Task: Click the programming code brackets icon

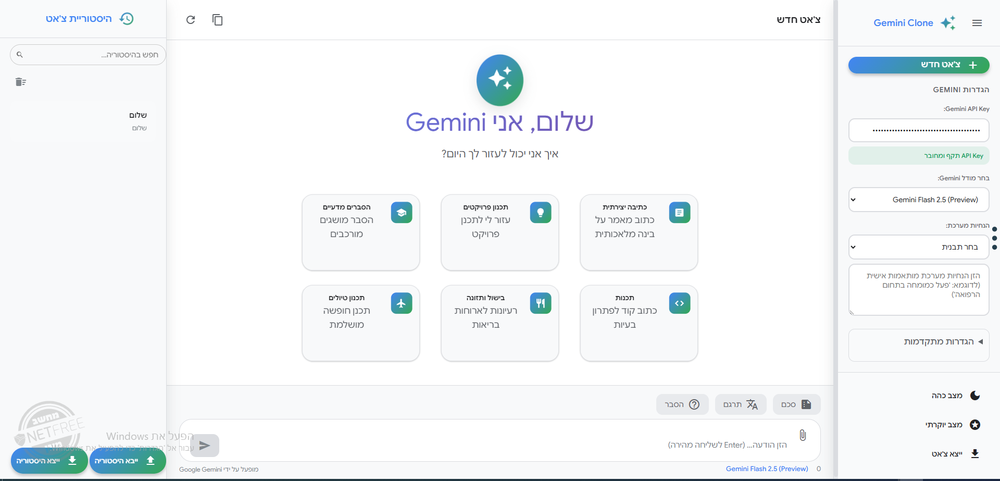Action: (x=679, y=303)
